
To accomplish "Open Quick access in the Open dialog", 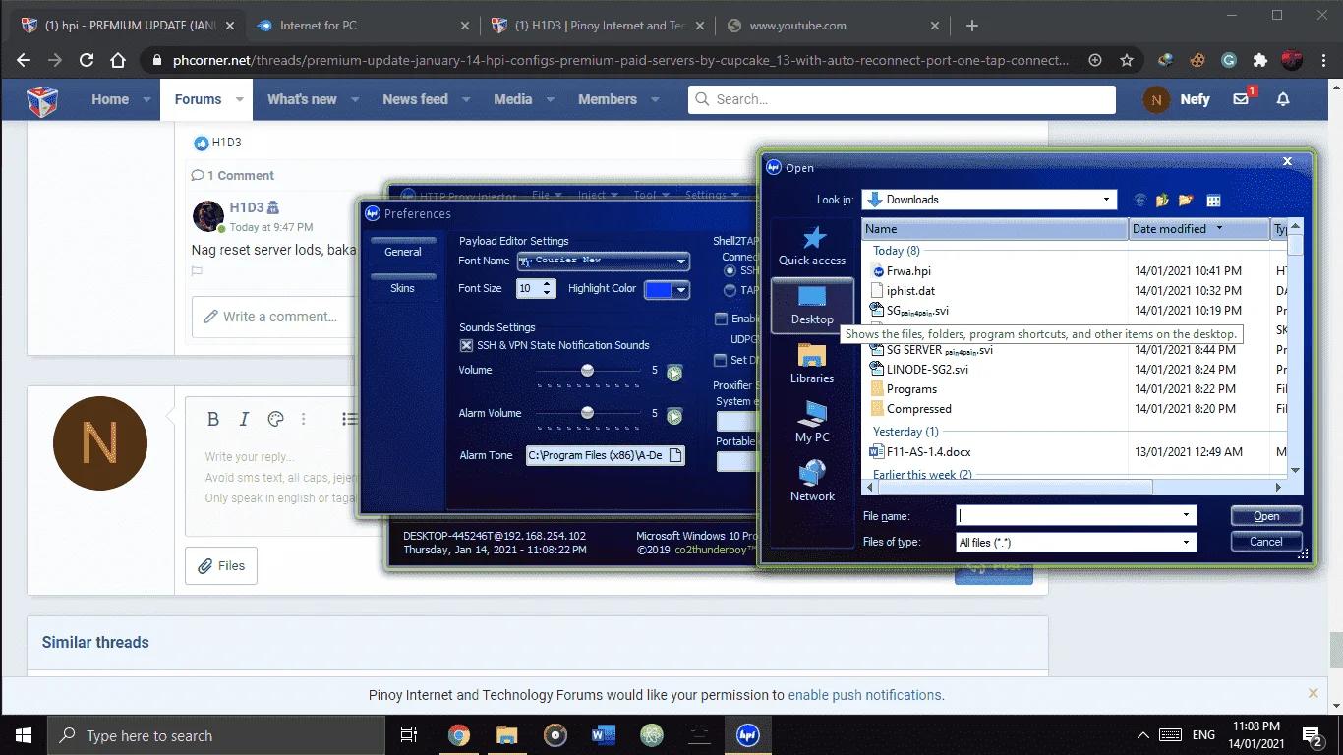I will coord(812,246).
